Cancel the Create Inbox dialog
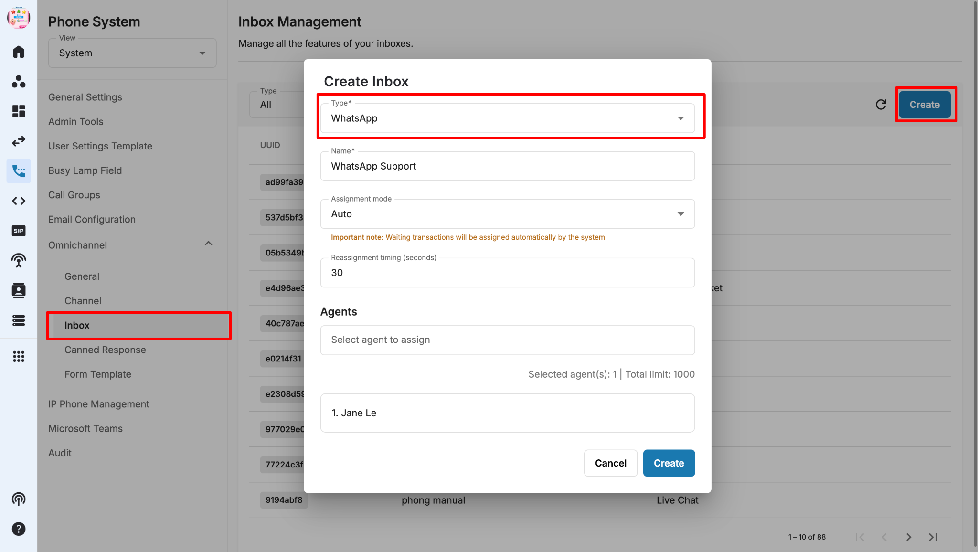The height and width of the screenshot is (552, 978). point(610,463)
